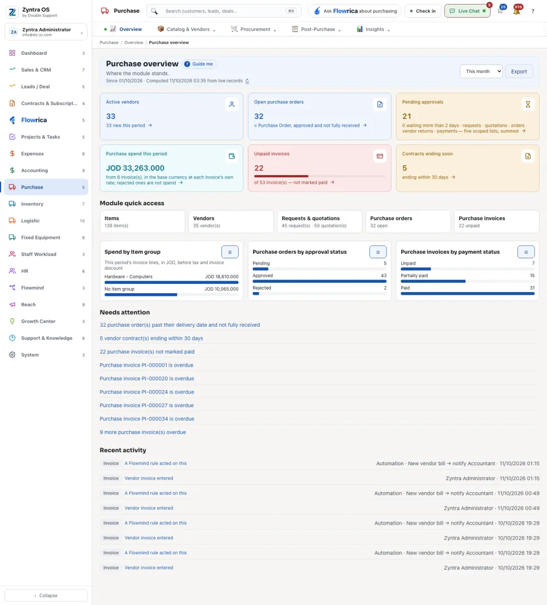The image size is (547, 605).
Task: Click the Contracts & Subscriptions sidebar icon
Action: coord(13,103)
